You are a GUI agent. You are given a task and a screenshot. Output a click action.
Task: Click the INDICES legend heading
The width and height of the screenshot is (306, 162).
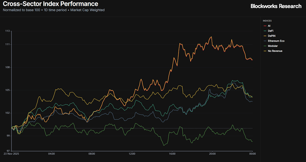tap(267, 21)
